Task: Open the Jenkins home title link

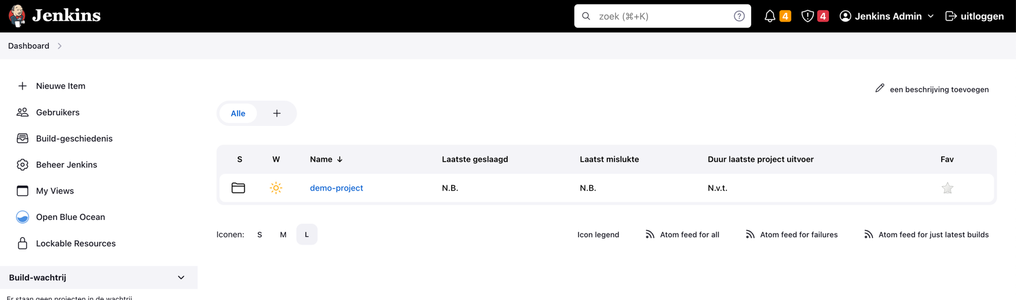Action: [66, 15]
